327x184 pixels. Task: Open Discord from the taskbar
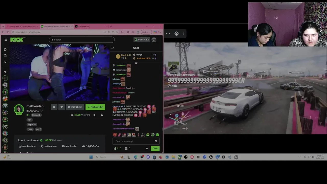click(x=148, y=157)
